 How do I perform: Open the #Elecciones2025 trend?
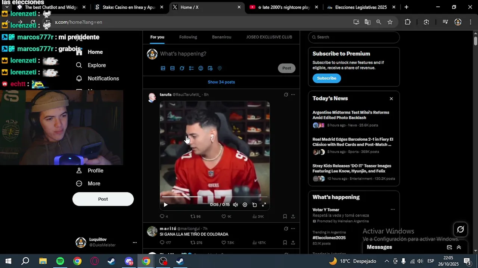pyautogui.click(x=329, y=237)
